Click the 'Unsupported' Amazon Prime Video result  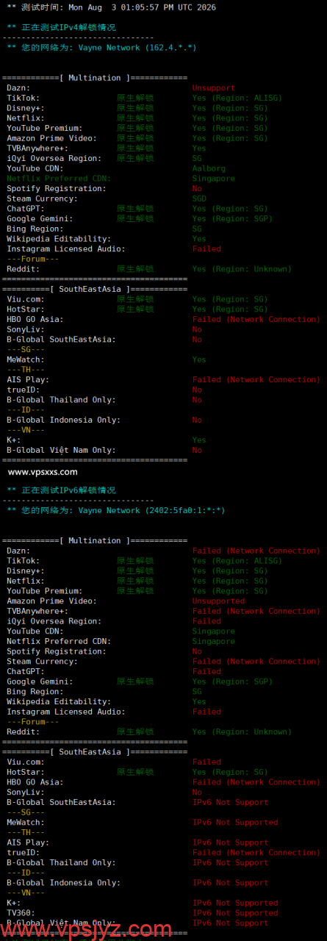coord(218,601)
